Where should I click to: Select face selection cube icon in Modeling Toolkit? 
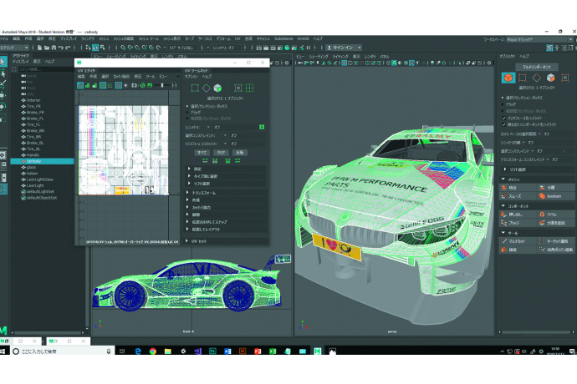click(550, 78)
